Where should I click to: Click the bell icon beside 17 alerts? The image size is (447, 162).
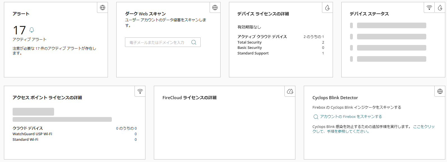pos(32,30)
